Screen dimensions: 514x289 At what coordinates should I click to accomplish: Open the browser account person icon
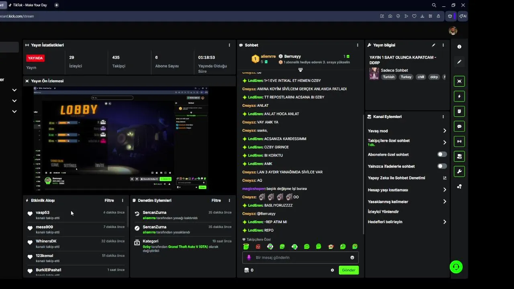(438, 16)
